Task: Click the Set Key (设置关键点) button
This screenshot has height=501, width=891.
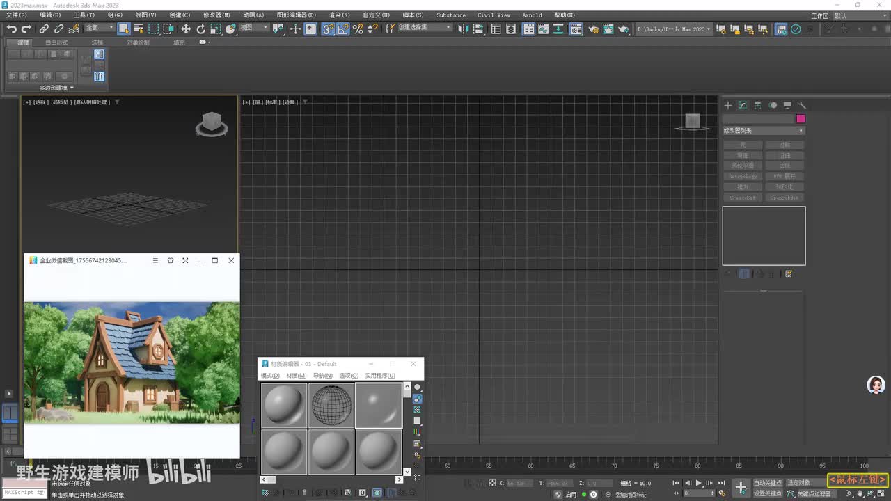Action: click(x=768, y=493)
